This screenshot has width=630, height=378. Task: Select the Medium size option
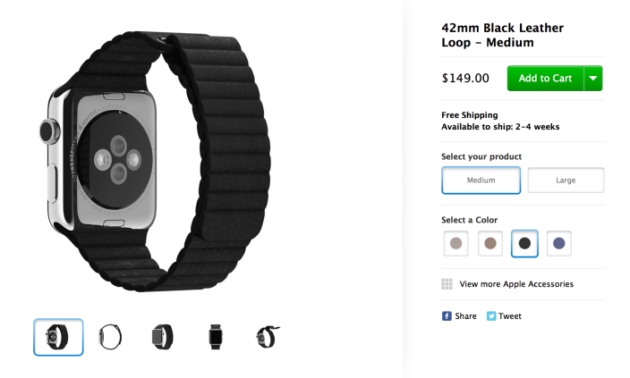coord(481,181)
